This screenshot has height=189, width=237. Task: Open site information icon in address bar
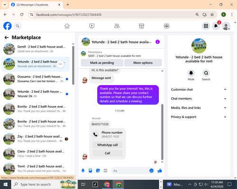point(32,15)
